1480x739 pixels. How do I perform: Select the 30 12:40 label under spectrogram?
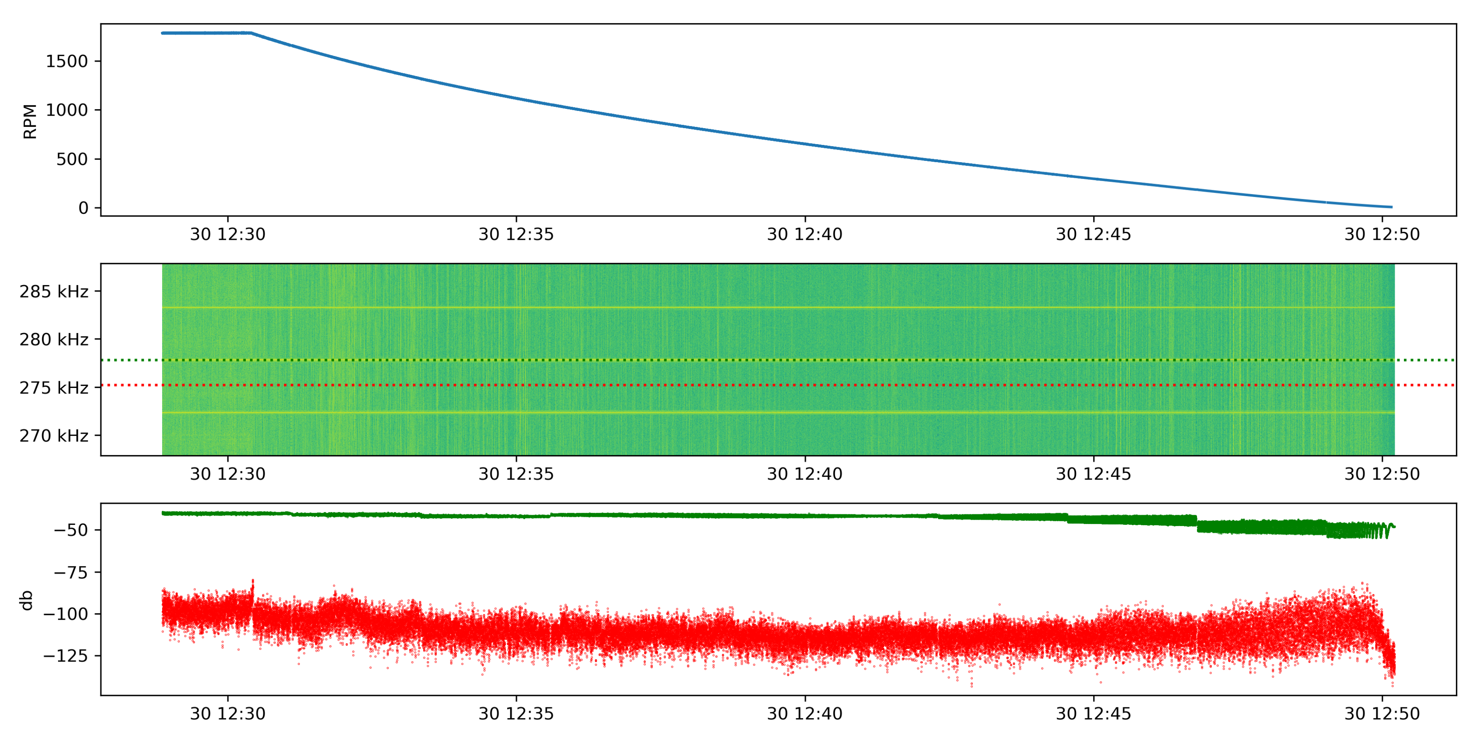click(x=804, y=474)
